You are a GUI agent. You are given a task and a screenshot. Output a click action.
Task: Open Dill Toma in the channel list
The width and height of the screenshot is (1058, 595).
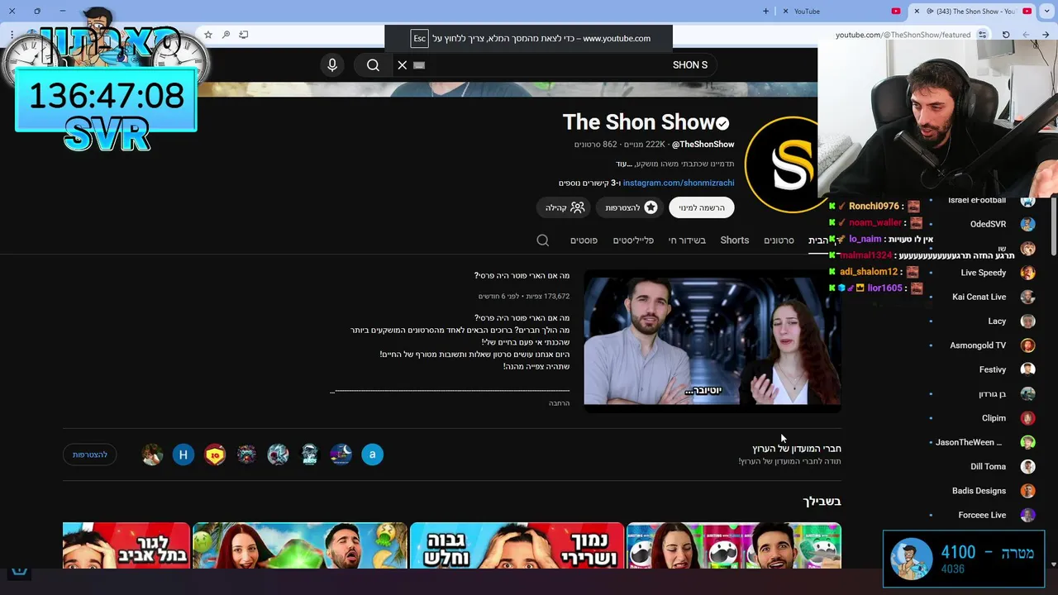(988, 466)
